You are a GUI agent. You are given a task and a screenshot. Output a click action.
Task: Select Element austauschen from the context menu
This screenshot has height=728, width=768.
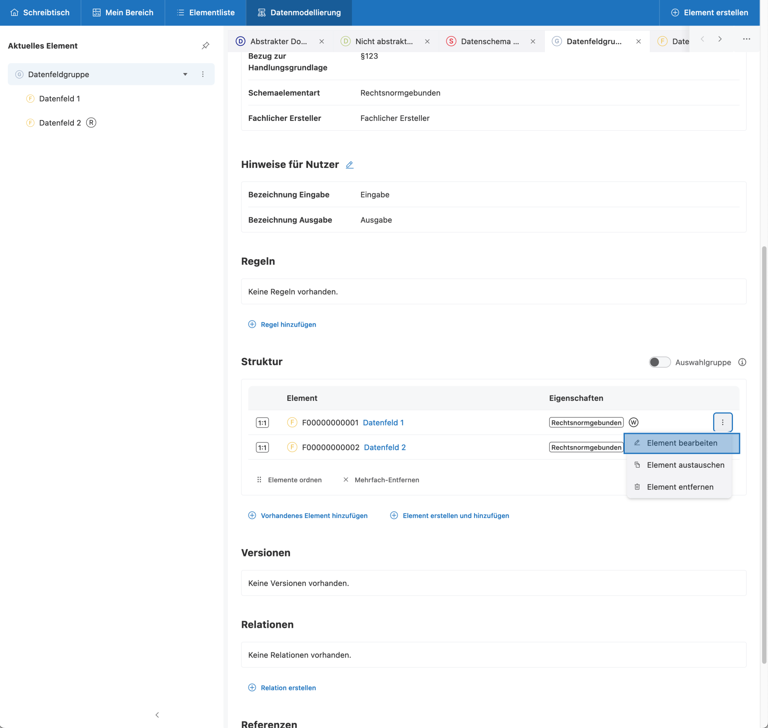point(685,465)
